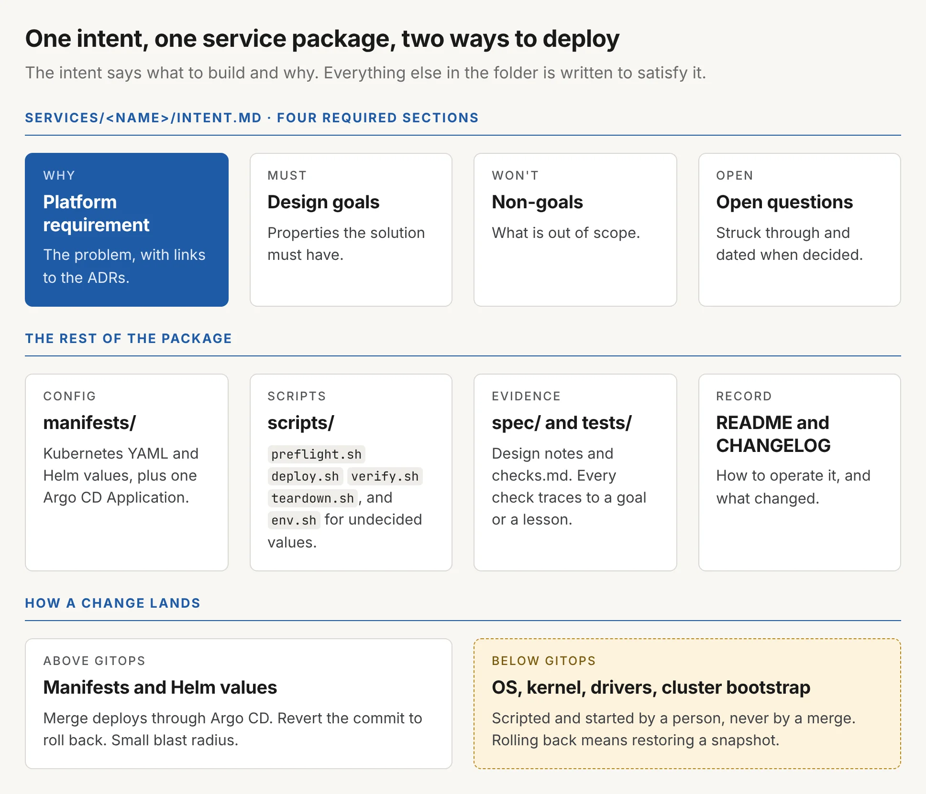
Task: Click the main title 'One intent, one service package'
Action: [x=322, y=39]
